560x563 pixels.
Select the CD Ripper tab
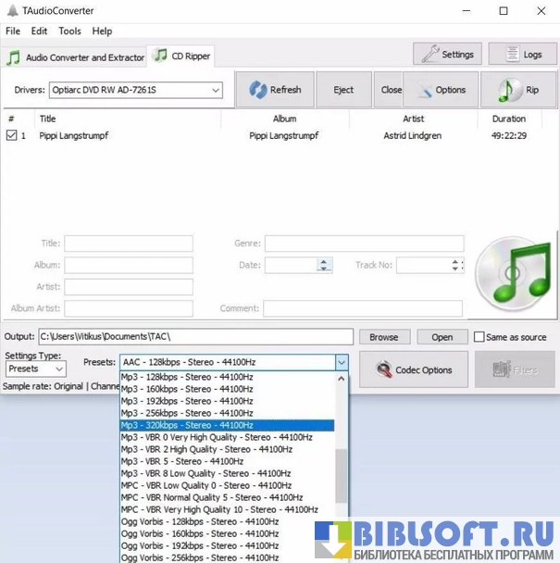click(x=182, y=56)
